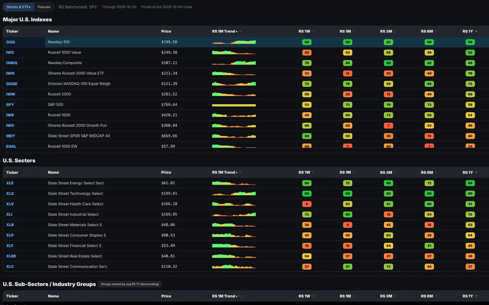This screenshot has height=305, width=489.
Task: Switch to the Futures tab
Action: point(44,7)
